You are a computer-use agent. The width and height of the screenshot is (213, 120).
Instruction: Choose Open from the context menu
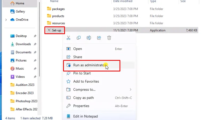[x=99, y=49]
